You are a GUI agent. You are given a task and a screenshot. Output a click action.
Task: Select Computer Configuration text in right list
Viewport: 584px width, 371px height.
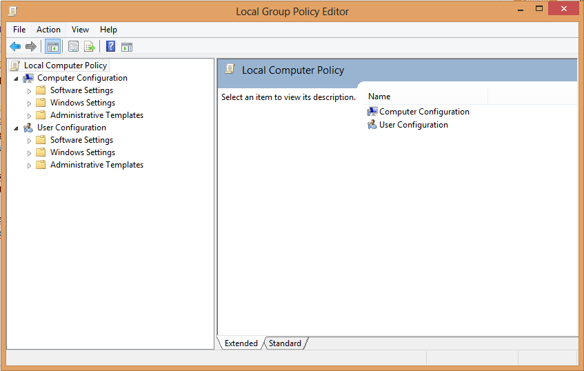424,112
